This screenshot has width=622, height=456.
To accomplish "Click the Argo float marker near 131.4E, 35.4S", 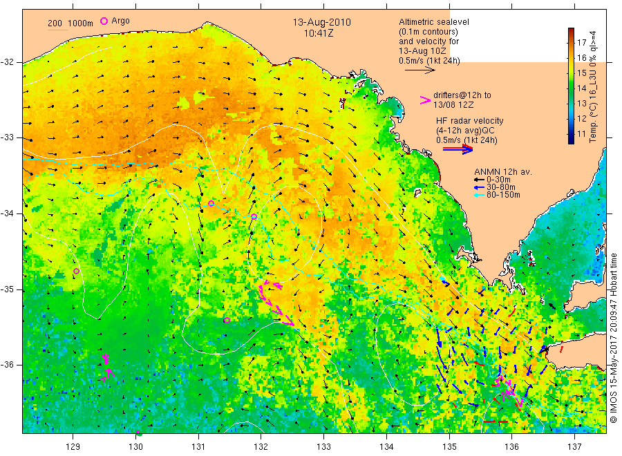I will coord(227,320).
